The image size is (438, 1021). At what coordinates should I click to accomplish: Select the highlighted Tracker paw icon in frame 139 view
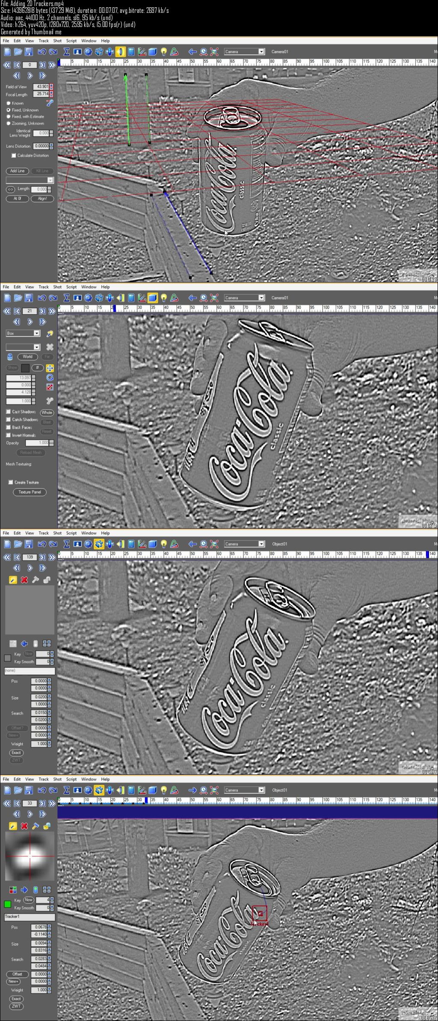99,544
